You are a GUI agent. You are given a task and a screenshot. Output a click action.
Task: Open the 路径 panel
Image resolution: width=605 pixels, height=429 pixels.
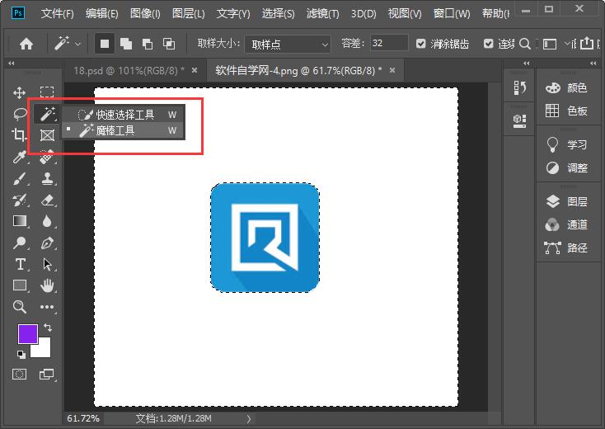566,247
